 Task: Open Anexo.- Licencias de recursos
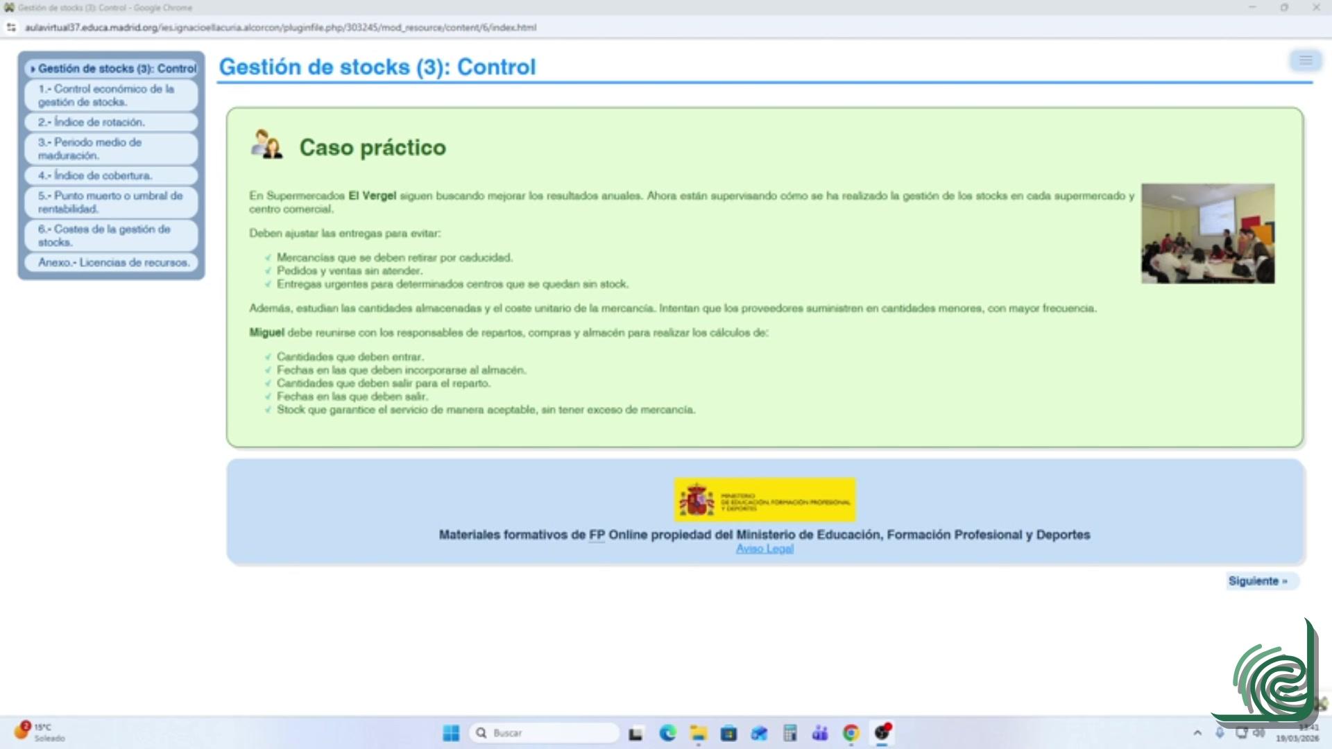pyautogui.click(x=114, y=263)
